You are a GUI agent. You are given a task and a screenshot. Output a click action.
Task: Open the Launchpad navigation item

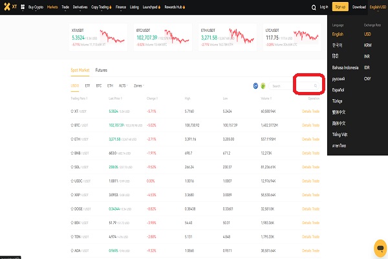pyautogui.click(x=151, y=7)
